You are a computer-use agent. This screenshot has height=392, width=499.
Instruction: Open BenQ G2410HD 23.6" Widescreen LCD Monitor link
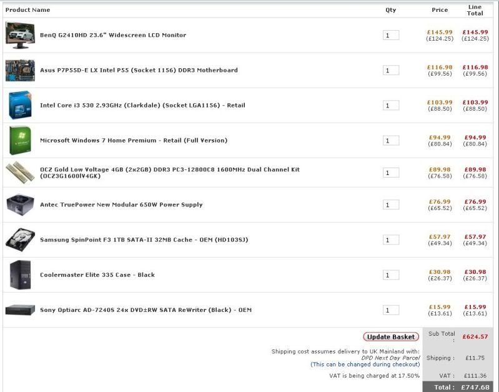(113, 35)
